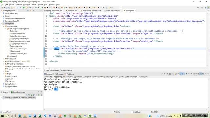Switch to AlienContainer.java tab

[x=112, y=11]
